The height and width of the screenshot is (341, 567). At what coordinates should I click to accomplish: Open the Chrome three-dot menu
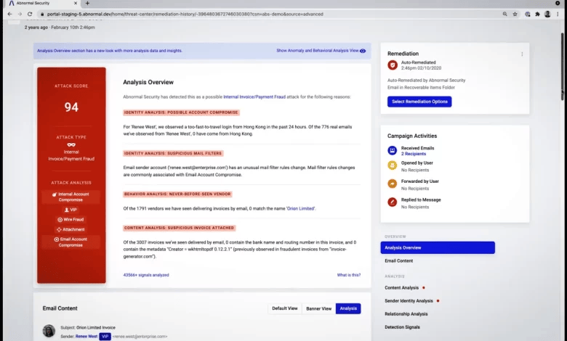pyautogui.click(x=558, y=14)
